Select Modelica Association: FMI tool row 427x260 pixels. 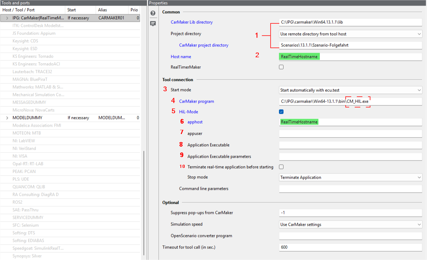[x=70, y=125]
